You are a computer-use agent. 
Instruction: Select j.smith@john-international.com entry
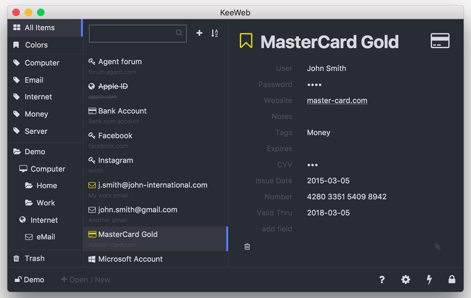pyautogui.click(x=156, y=189)
